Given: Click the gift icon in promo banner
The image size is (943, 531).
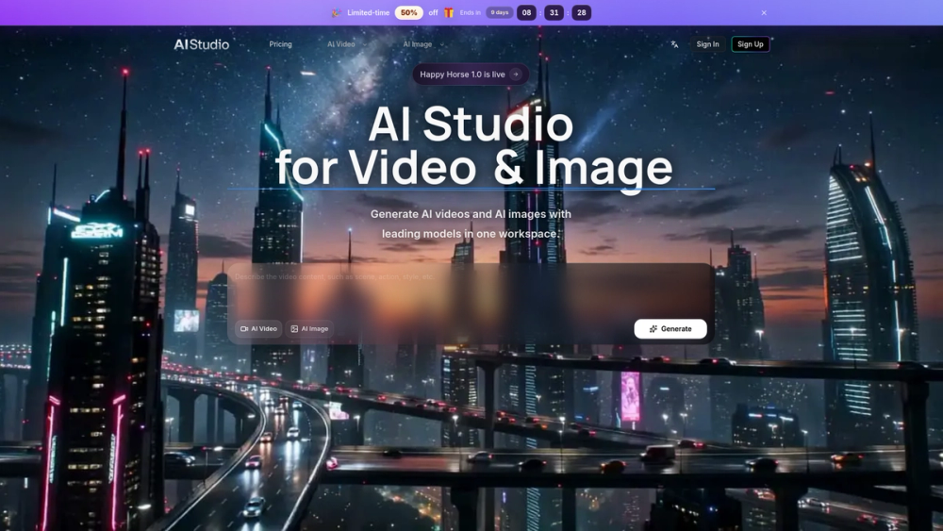Looking at the screenshot, I should click(x=449, y=12).
